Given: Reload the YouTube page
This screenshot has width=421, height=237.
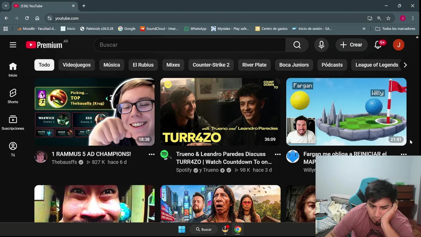Looking at the screenshot, I should pos(27,18).
